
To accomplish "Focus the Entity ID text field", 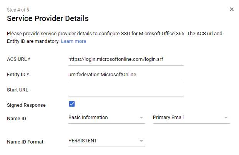I will (126, 75).
